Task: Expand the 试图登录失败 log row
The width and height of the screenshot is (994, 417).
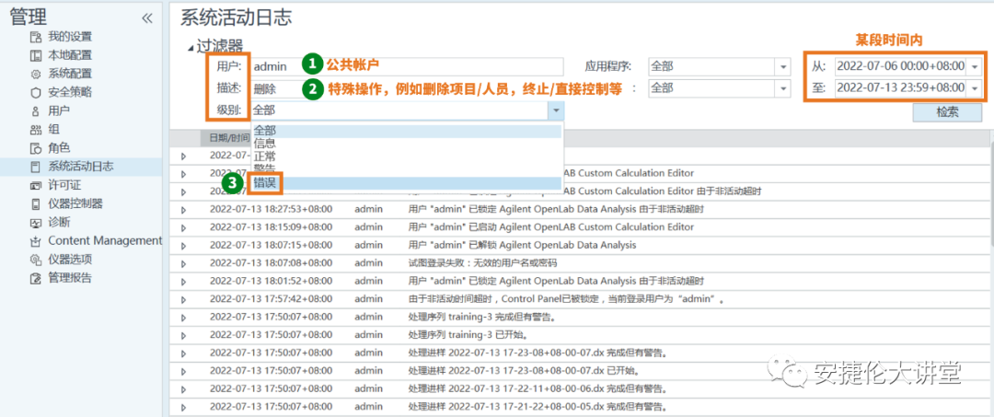Action: [183, 262]
